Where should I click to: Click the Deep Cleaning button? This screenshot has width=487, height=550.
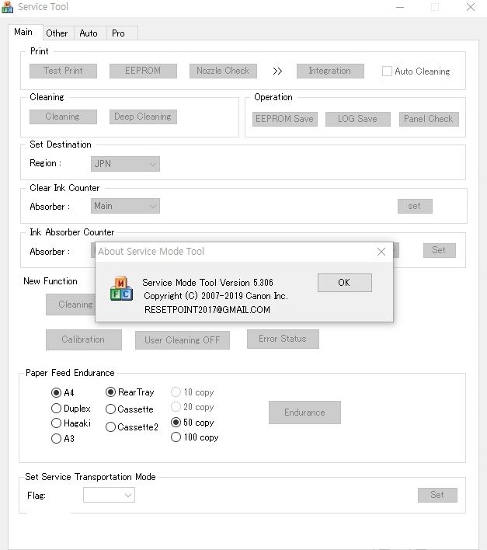pos(142,117)
